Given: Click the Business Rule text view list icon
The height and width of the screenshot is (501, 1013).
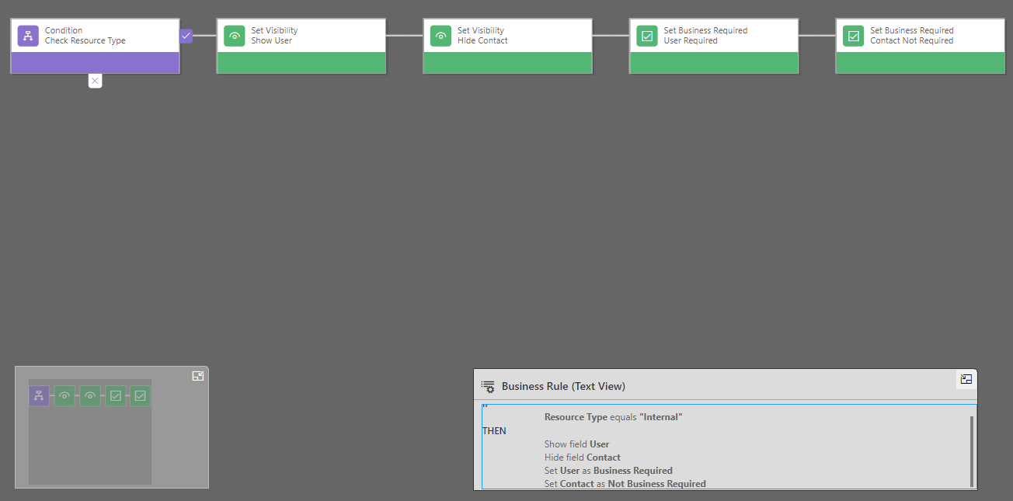Looking at the screenshot, I should 488,386.
